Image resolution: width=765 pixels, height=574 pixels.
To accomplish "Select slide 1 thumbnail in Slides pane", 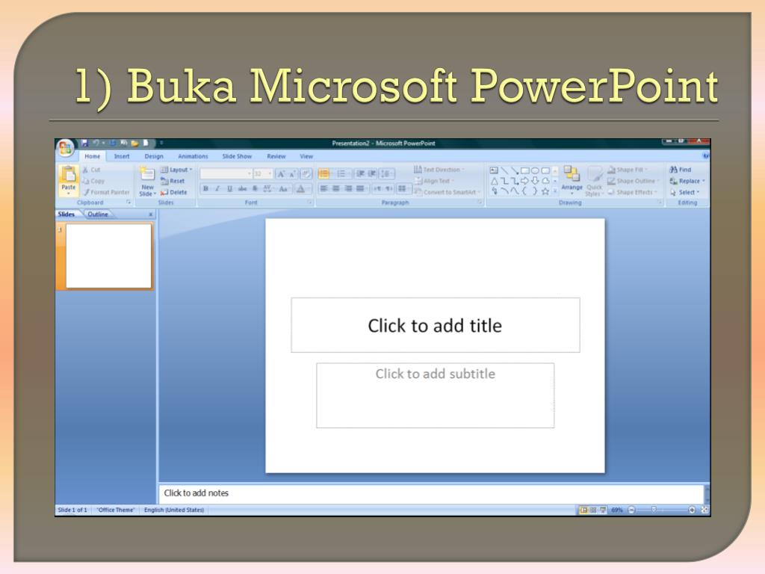I will (x=108, y=256).
